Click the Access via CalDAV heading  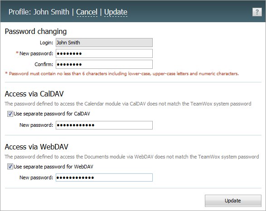34,94
